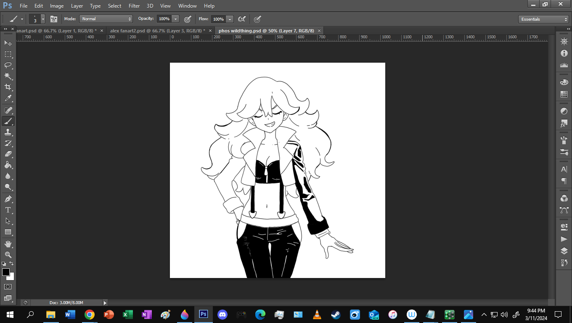Image resolution: width=572 pixels, height=323 pixels.
Task: Select the Lasso tool
Action: click(x=8, y=65)
